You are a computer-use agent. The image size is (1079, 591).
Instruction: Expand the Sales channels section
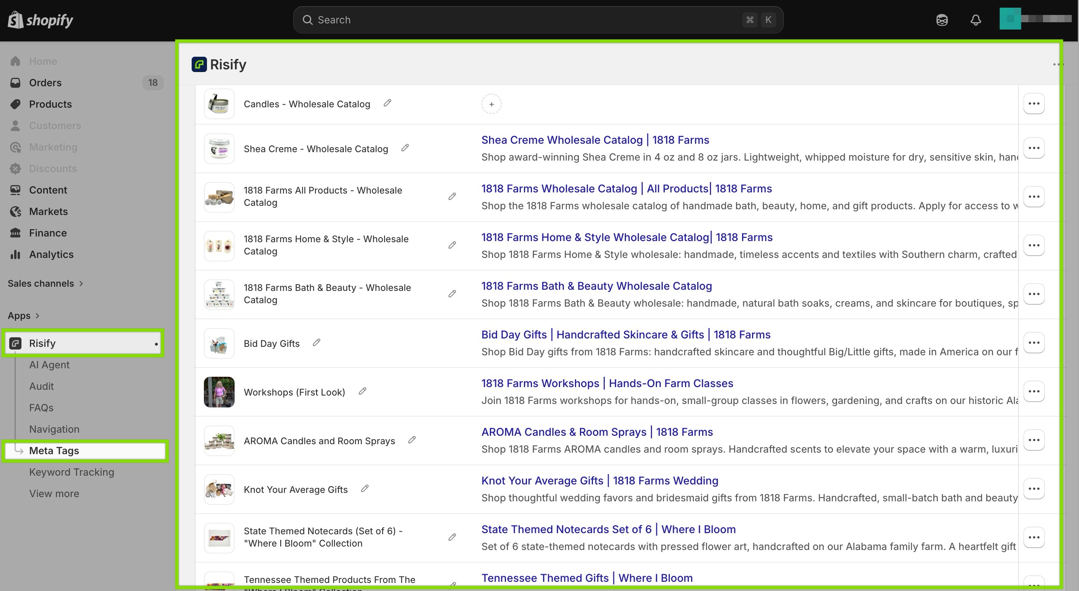pyautogui.click(x=45, y=284)
